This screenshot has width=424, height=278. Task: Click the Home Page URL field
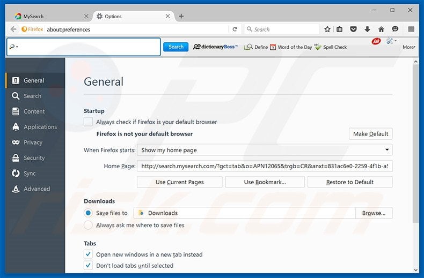click(265, 166)
